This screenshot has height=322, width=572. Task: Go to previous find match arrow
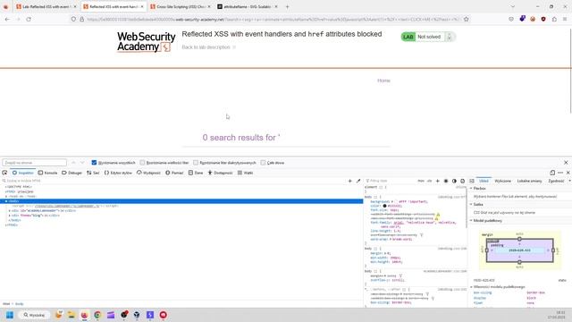[x=73, y=163]
